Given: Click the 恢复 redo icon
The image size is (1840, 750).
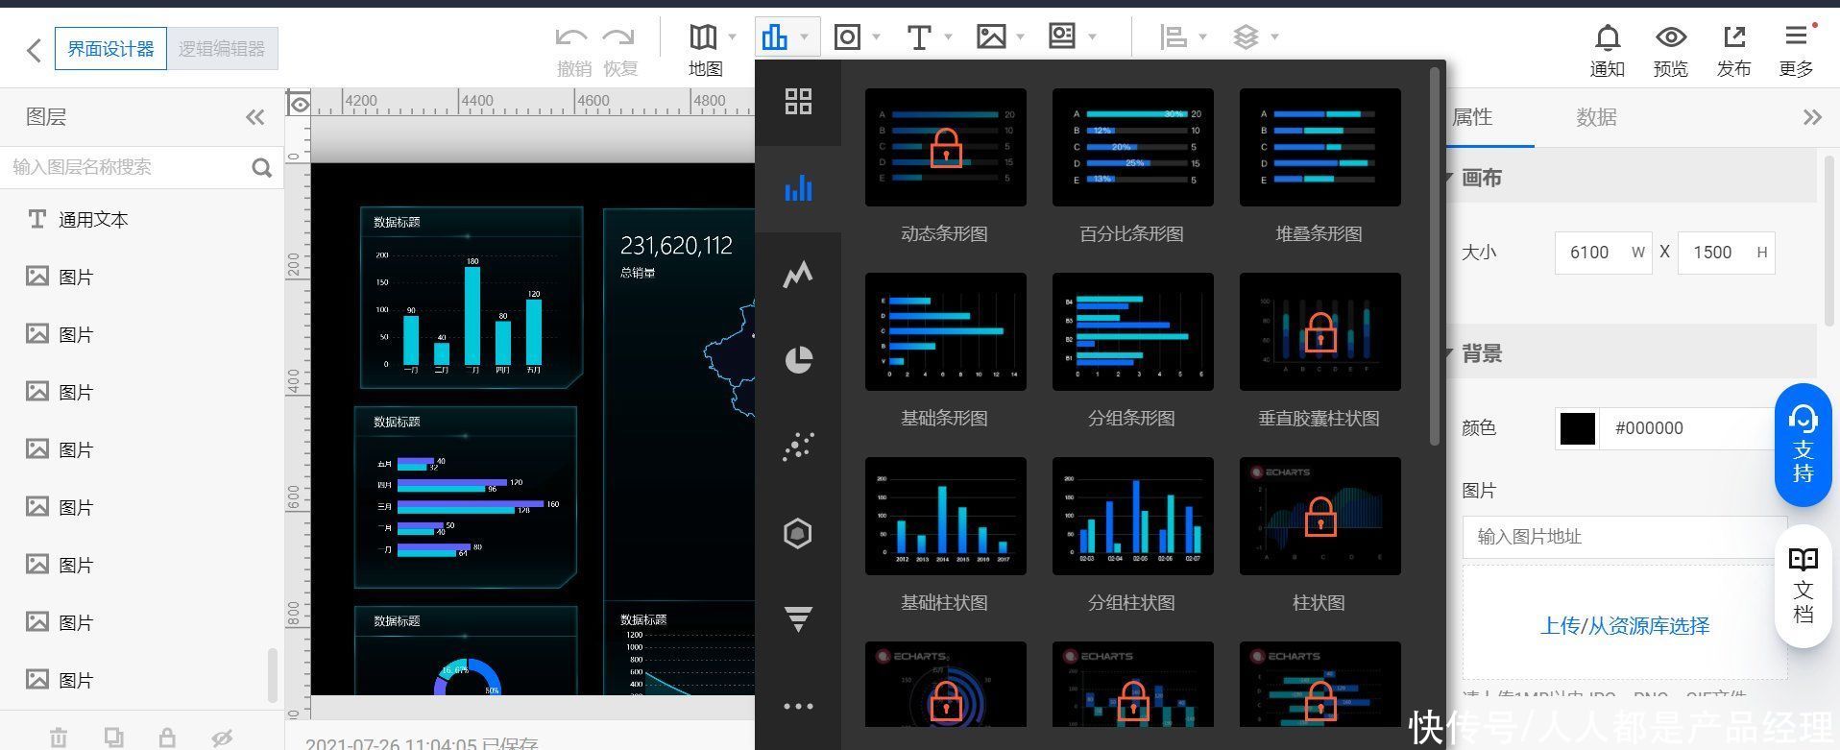Looking at the screenshot, I should [619, 37].
